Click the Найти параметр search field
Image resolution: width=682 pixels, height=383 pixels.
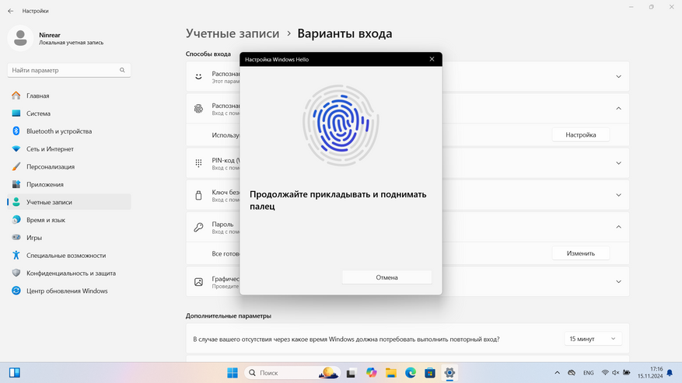click(68, 70)
